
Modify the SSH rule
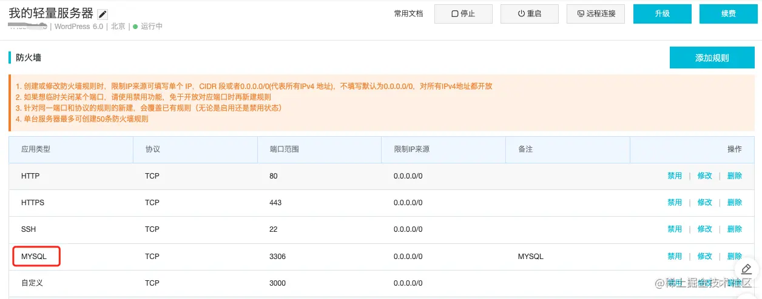[x=705, y=229]
